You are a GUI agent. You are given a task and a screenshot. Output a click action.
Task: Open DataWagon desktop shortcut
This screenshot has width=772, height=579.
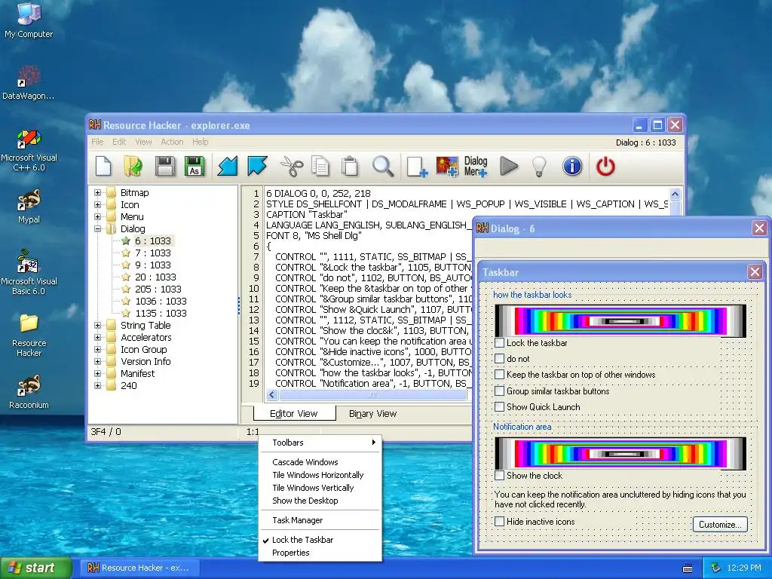pos(29,81)
